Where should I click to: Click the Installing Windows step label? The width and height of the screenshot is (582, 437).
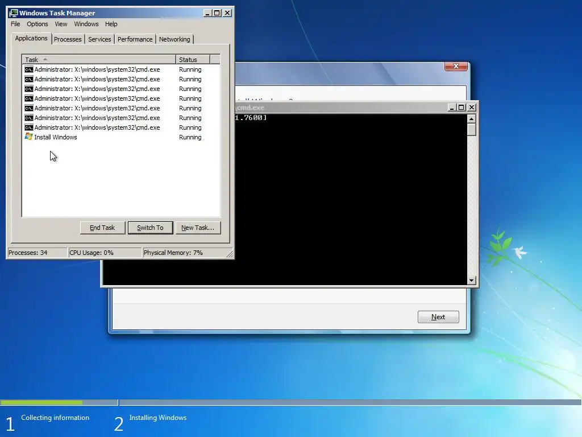158,418
